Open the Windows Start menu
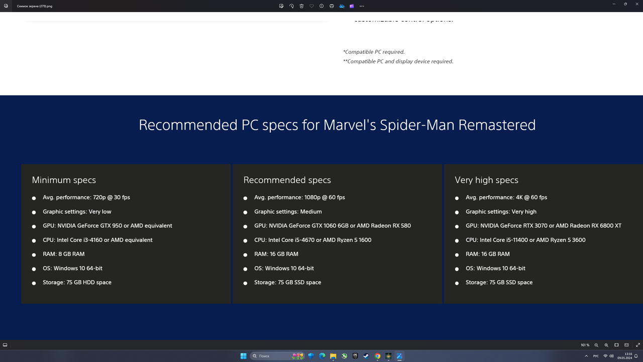The width and height of the screenshot is (643, 362). pyautogui.click(x=243, y=356)
